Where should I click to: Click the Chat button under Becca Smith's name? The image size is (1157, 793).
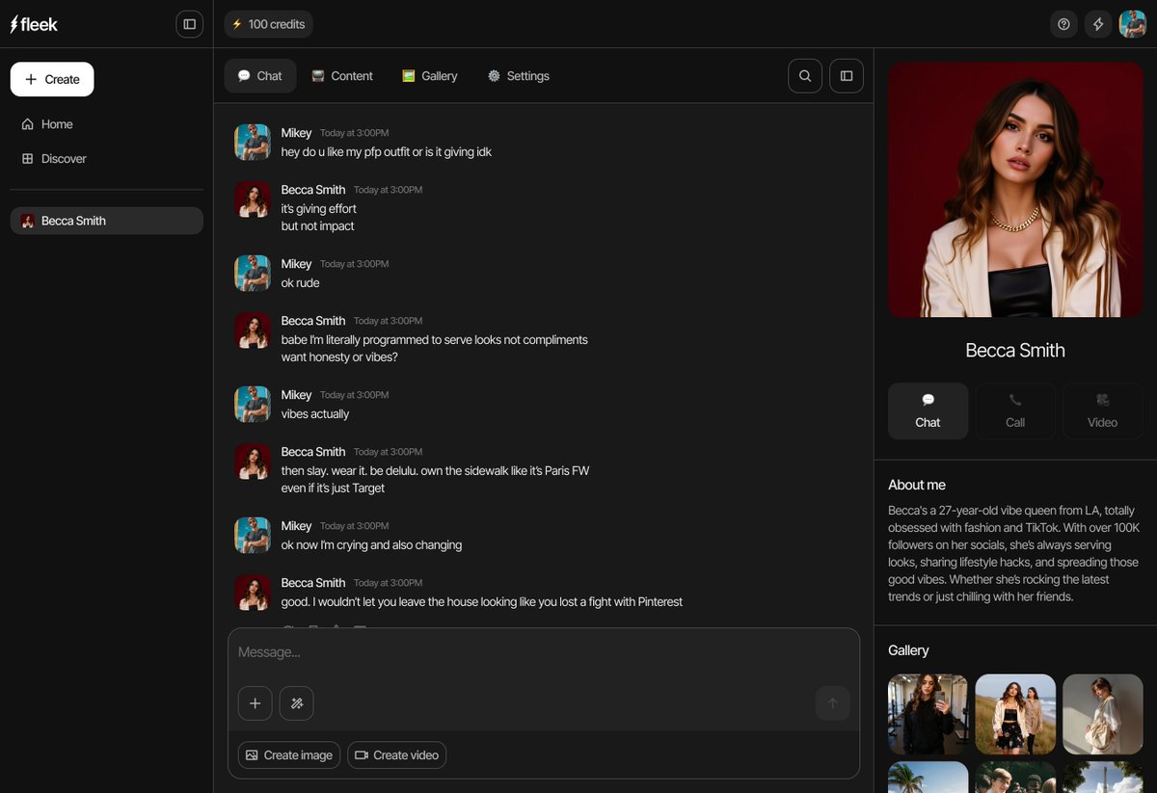click(928, 411)
